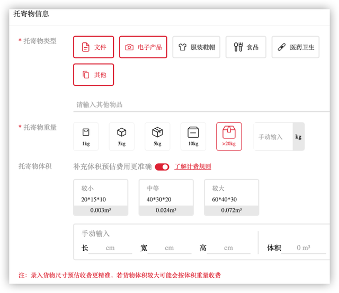The image size is (339, 293).
Task: Choose the 中等 40*30*20 volume preset
Action: [x=166, y=198]
